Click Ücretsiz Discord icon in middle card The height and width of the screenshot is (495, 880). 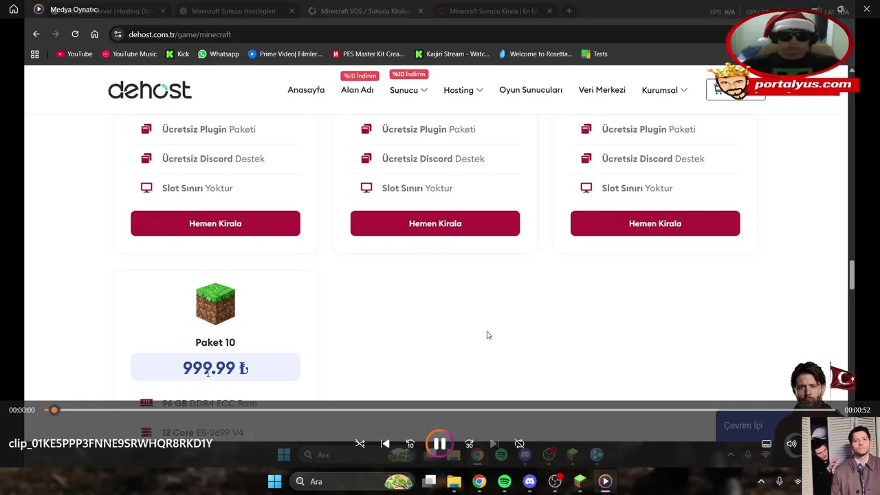(366, 159)
